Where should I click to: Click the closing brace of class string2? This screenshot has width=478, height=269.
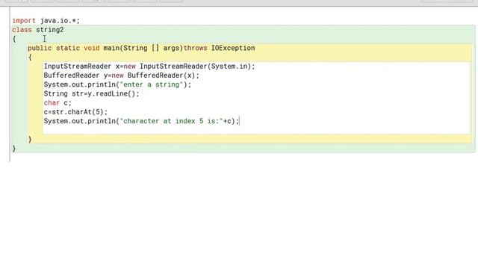coord(14,149)
